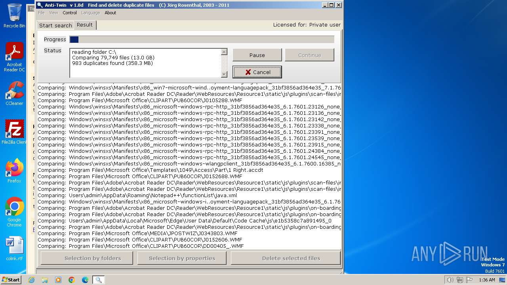Launch Firefox from the desktop
Viewport: 507px width, 285px height.
pyautogui.click(x=14, y=171)
